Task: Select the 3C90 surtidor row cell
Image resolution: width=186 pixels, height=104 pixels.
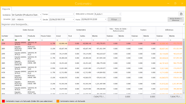Action: pos(7,89)
